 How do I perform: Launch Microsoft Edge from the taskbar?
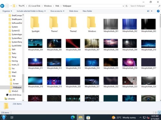pyautogui.click(x=73, y=117)
